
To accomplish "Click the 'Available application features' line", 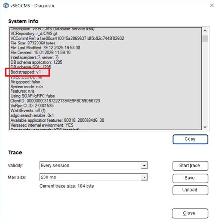I will (57, 120).
